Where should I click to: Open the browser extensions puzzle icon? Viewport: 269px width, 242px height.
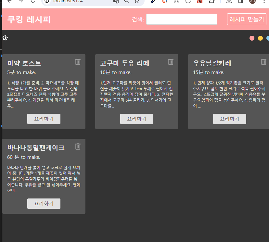coord(211,1)
